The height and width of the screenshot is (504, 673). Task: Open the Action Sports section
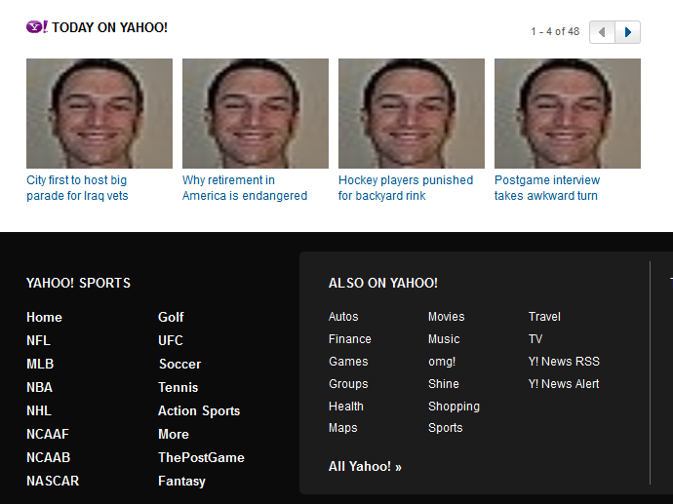pyautogui.click(x=199, y=411)
